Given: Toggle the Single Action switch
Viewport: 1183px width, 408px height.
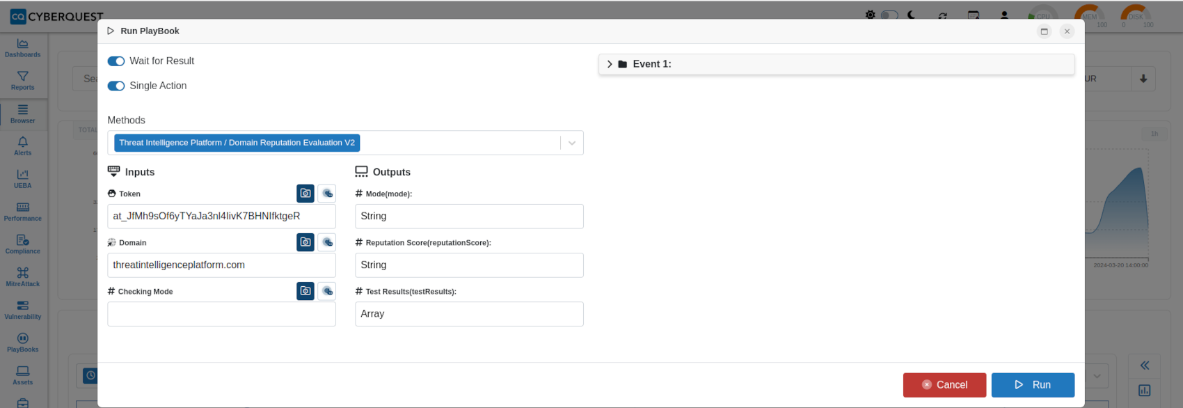Looking at the screenshot, I should (x=116, y=86).
